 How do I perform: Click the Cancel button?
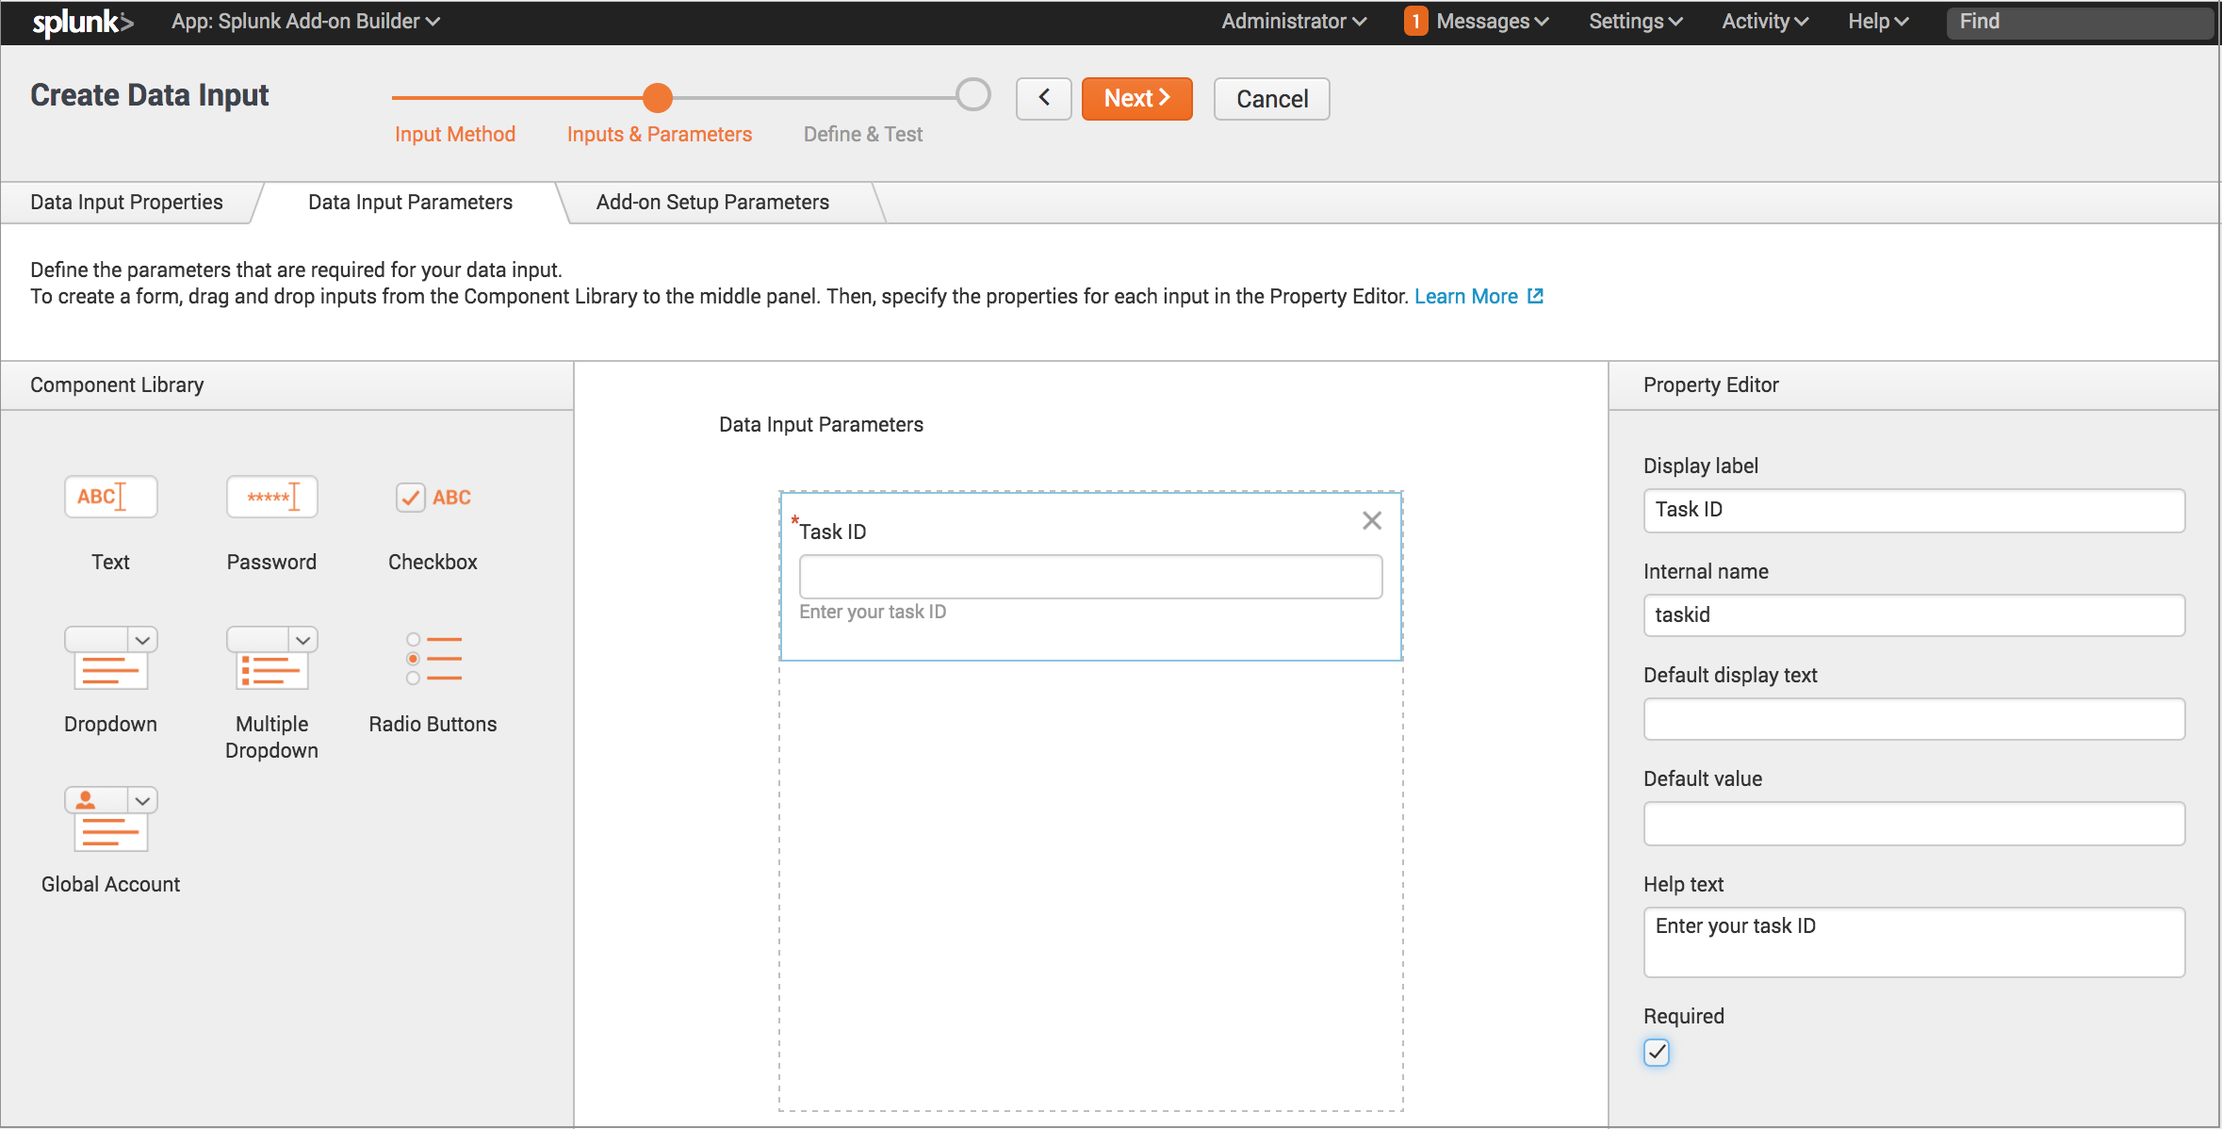(x=1271, y=98)
